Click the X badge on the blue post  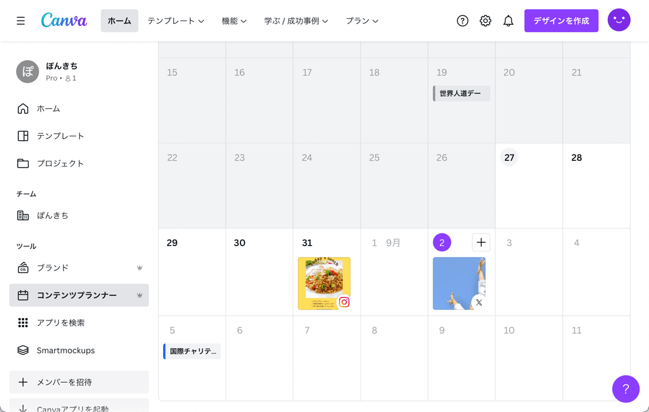tap(479, 302)
